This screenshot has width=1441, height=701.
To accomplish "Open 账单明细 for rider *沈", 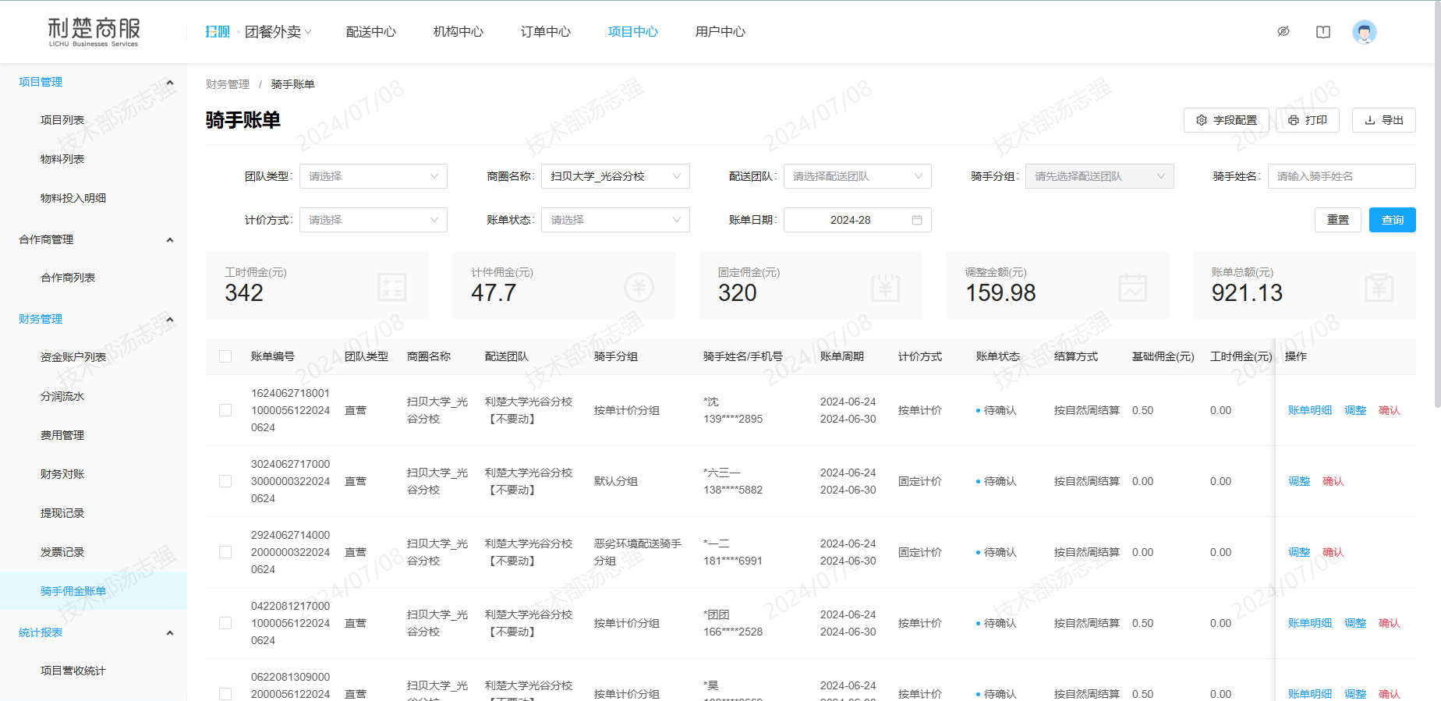I will click(x=1310, y=410).
